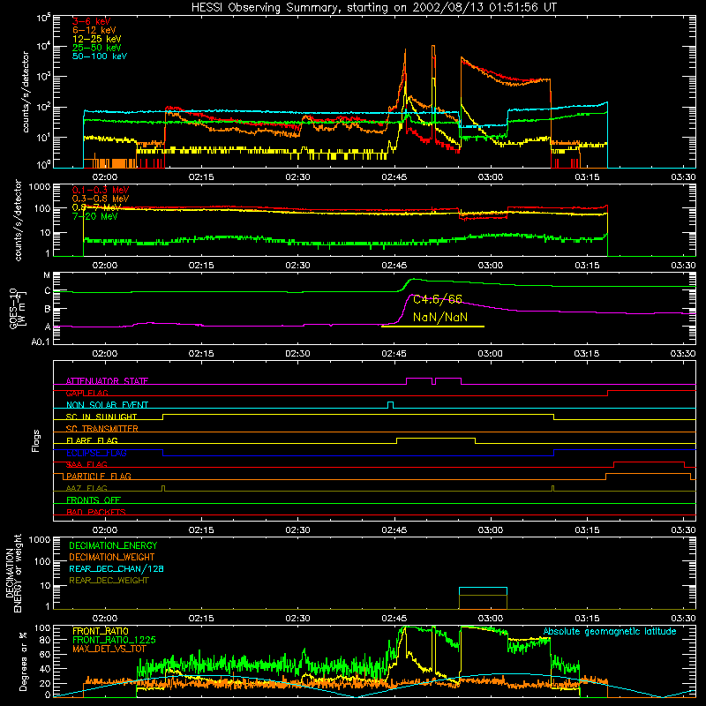
Task: Click the REAR_DEC_CHAN/128 legend label
Action: pyautogui.click(x=116, y=568)
